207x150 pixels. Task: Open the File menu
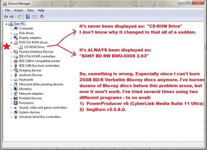(x=8, y=10)
